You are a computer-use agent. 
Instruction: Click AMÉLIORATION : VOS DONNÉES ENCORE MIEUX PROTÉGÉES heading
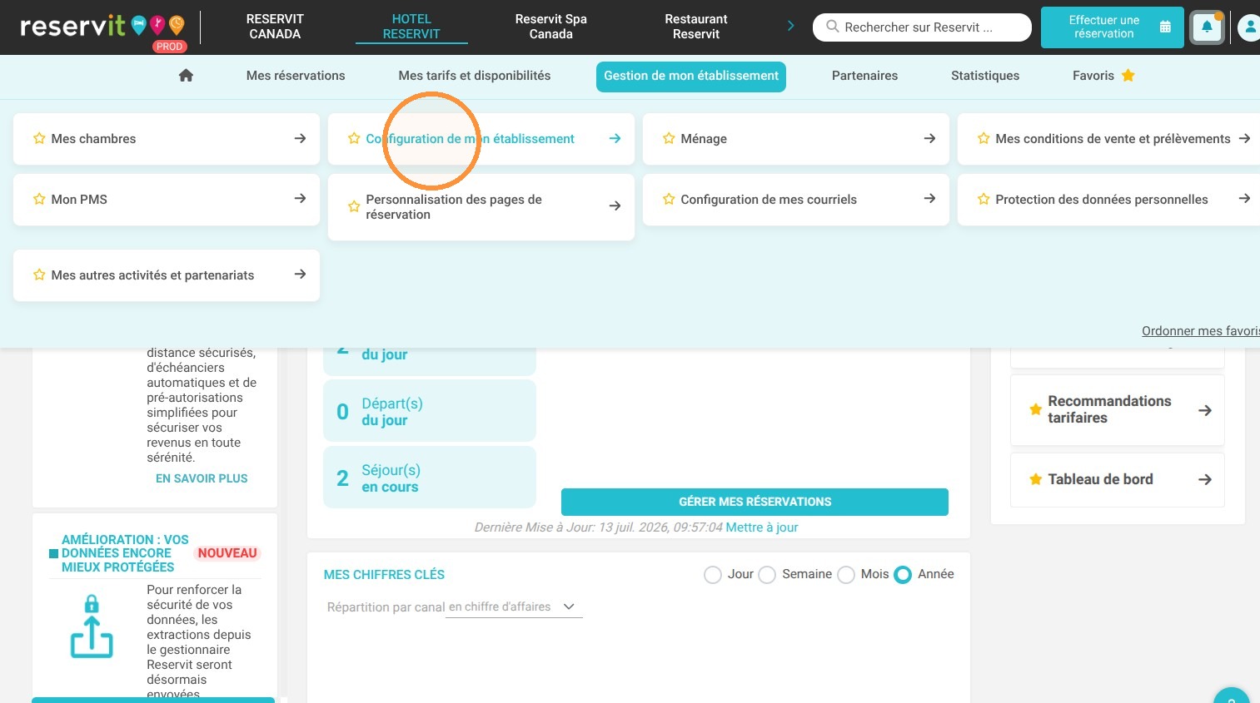[x=125, y=553]
